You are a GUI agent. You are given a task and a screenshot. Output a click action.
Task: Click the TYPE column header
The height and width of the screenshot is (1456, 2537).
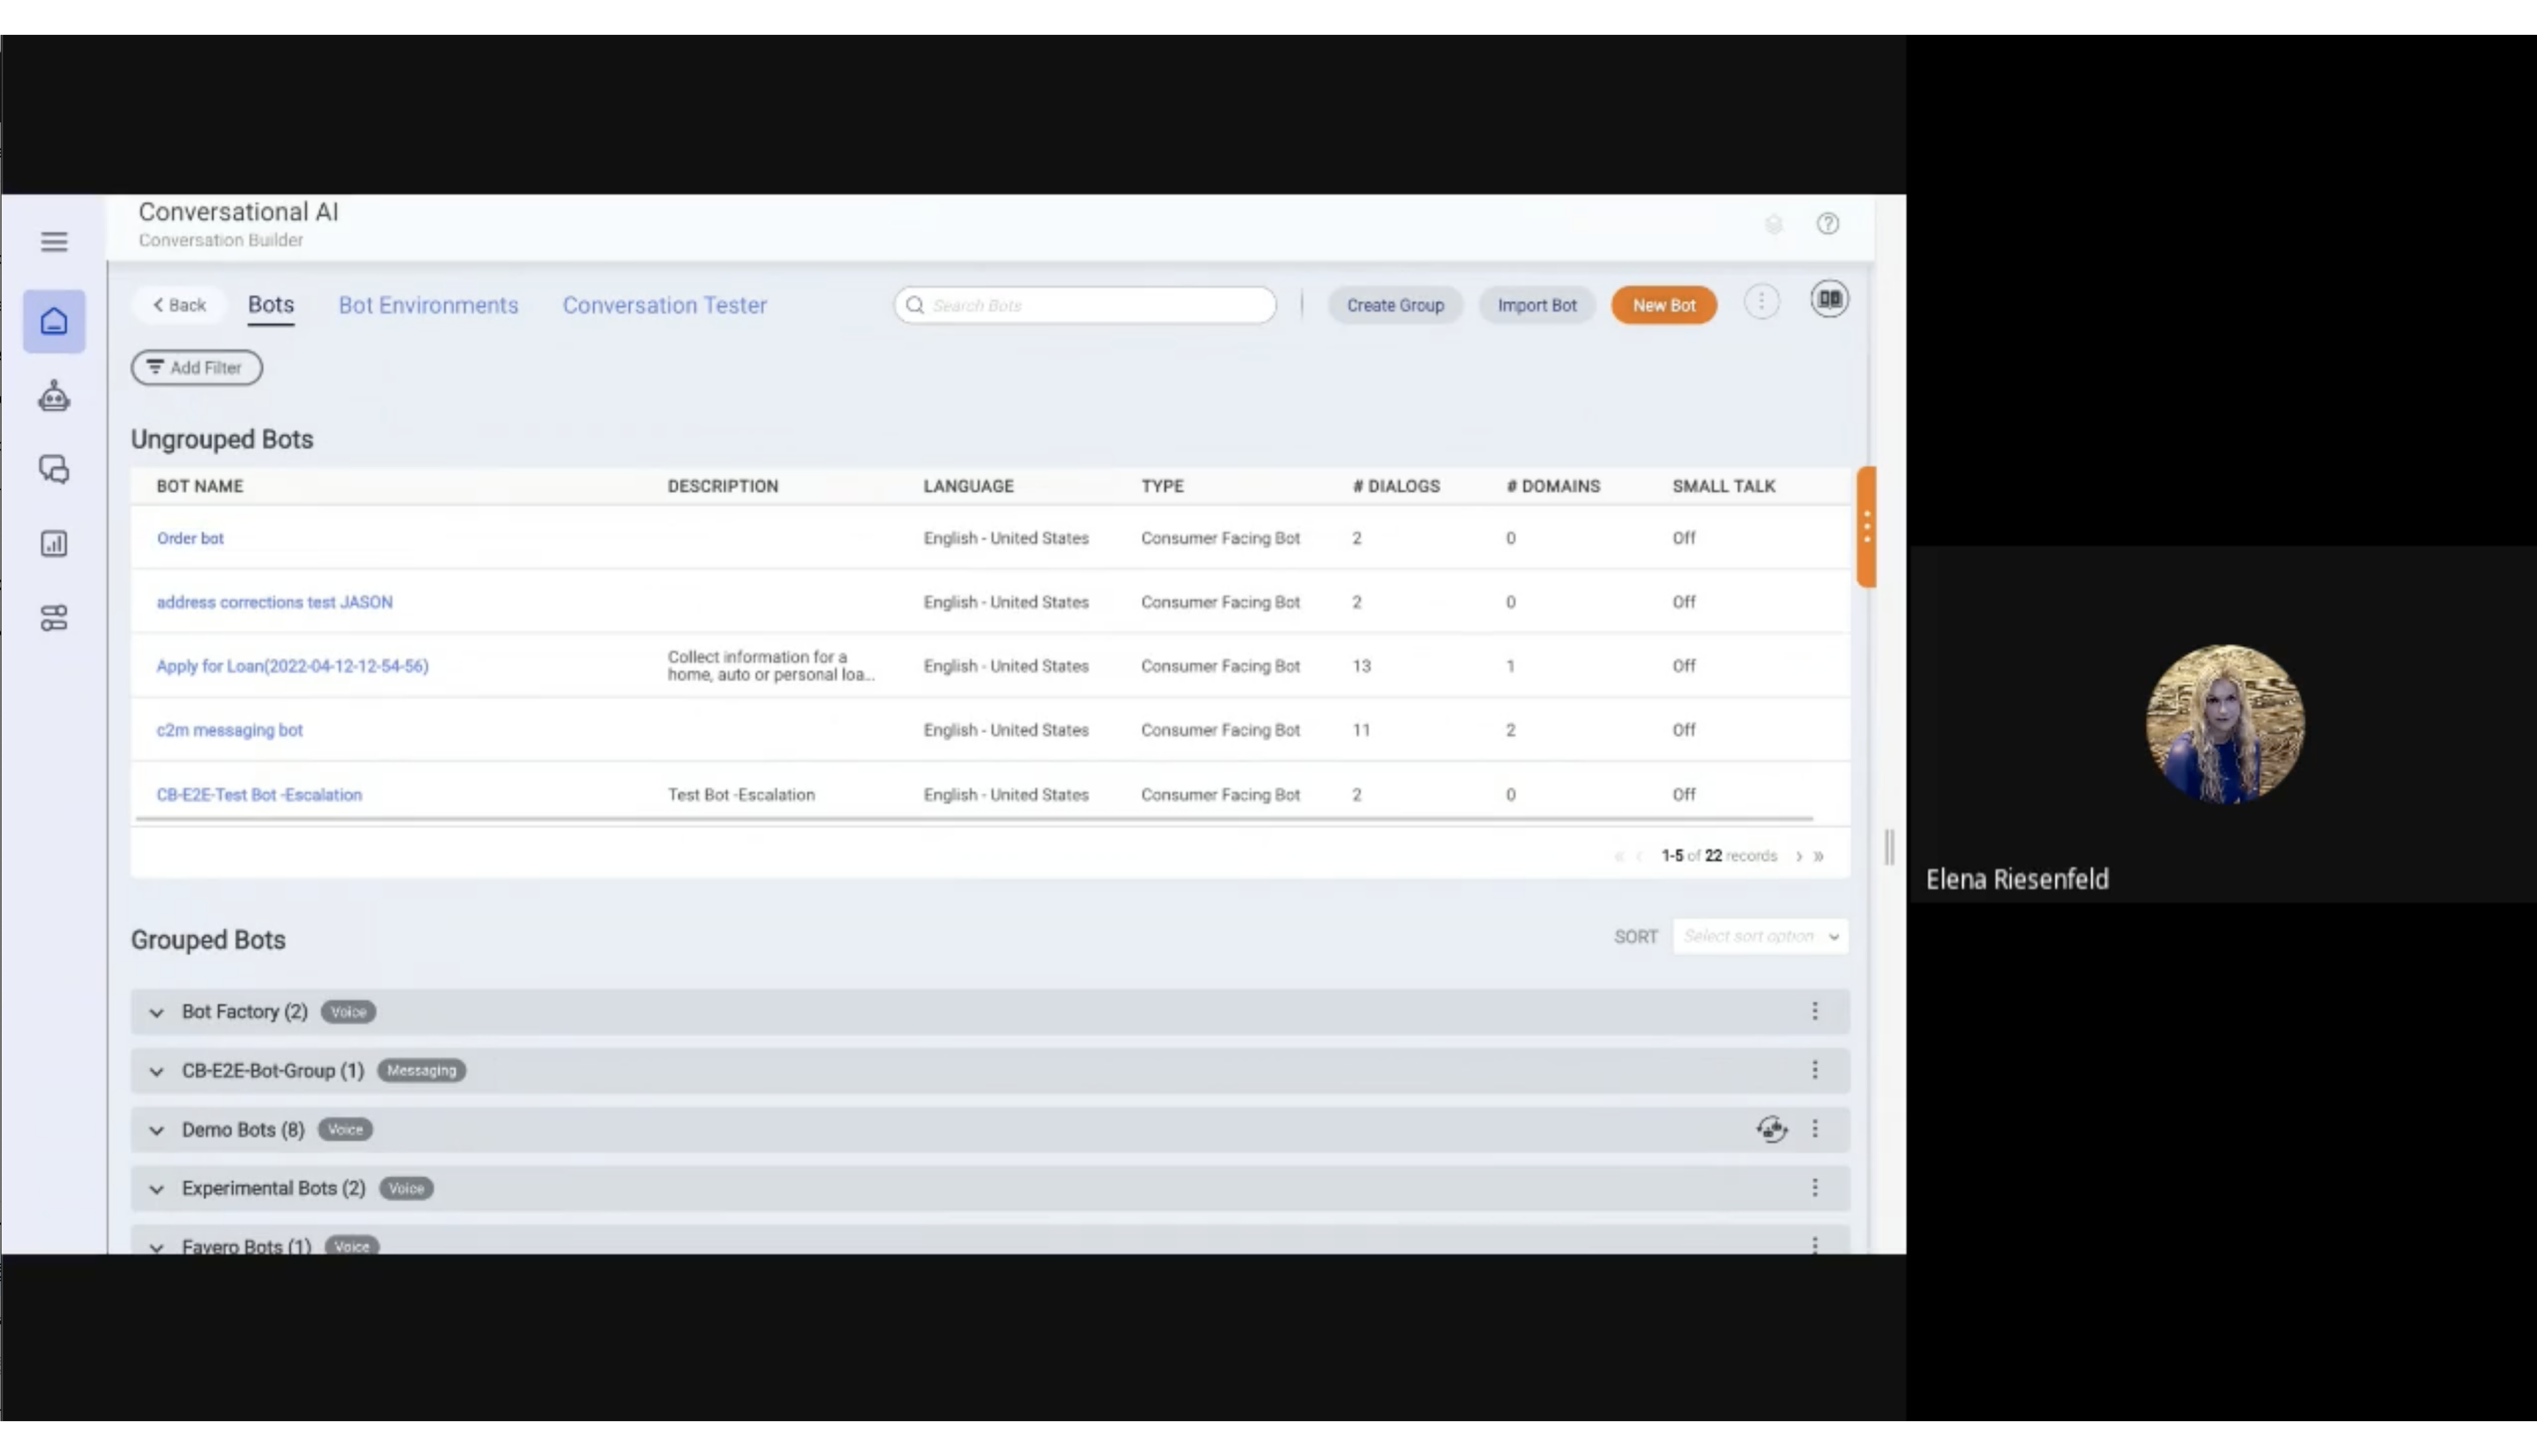coord(1162,486)
